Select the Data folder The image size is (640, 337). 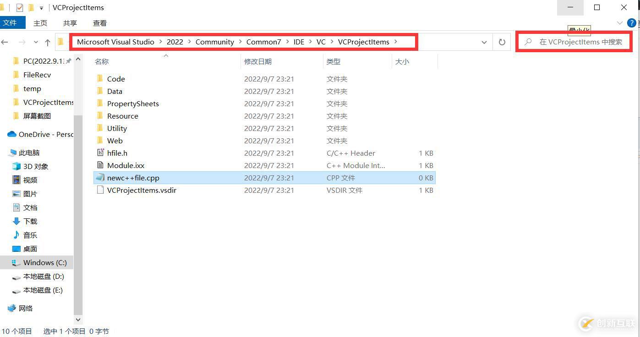115,91
